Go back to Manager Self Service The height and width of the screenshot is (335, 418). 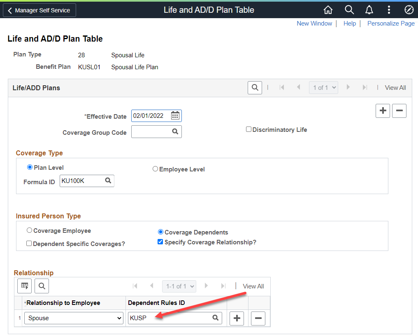coord(39,10)
